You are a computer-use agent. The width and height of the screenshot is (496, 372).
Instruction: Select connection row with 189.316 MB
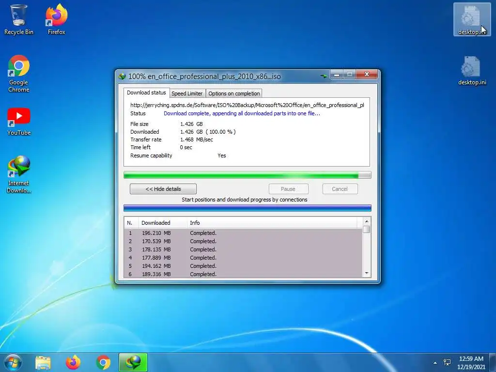(x=243, y=274)
